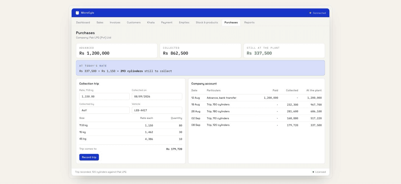
Task: Select the Trip, 120 cylinders entry
Action: pos(257,125)
